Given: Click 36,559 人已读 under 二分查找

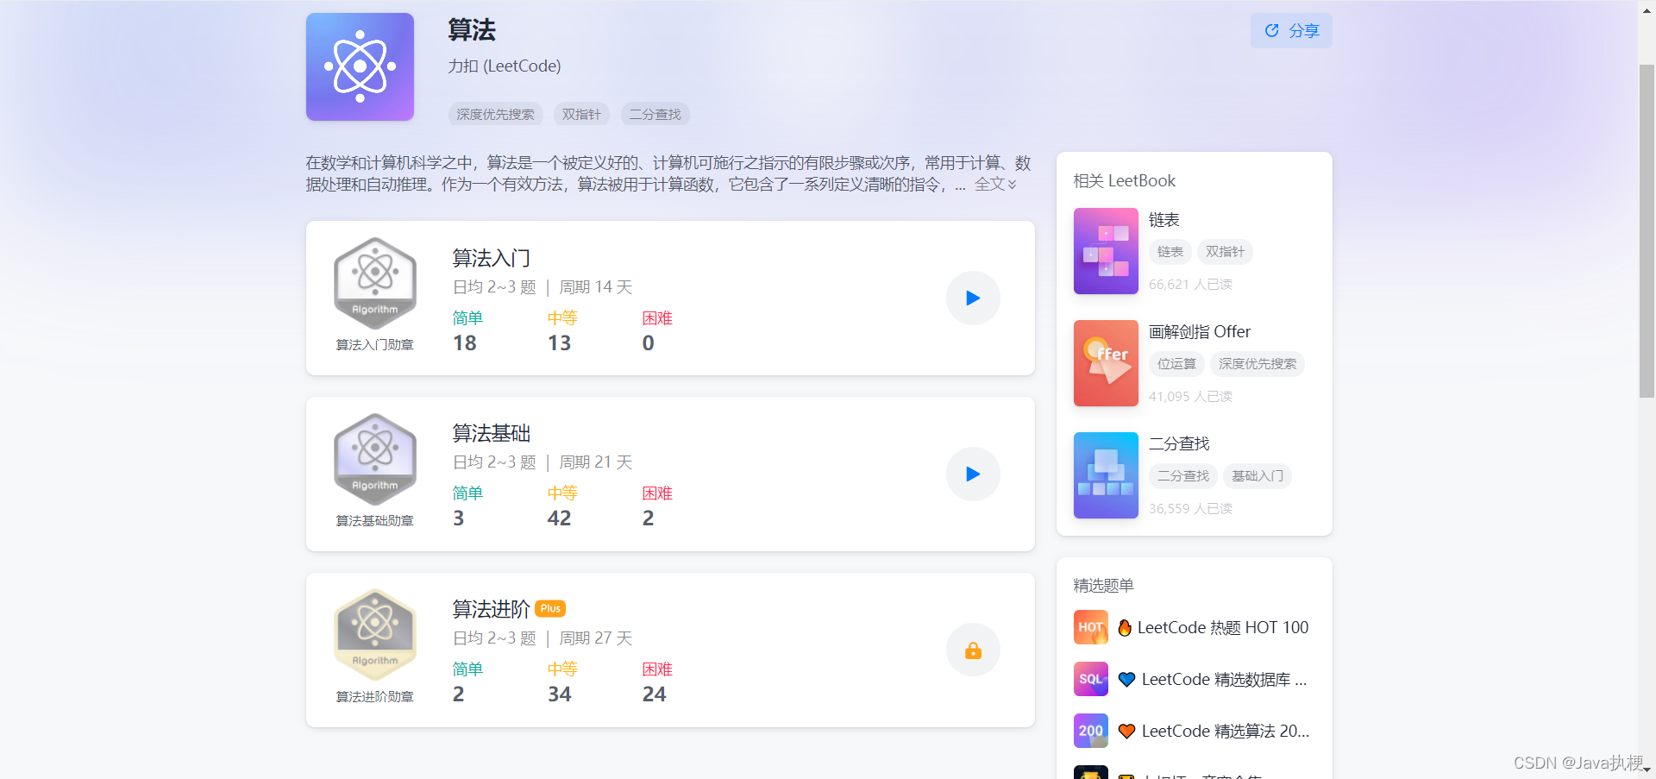Looking at the screenshot, I should 1190,509.
